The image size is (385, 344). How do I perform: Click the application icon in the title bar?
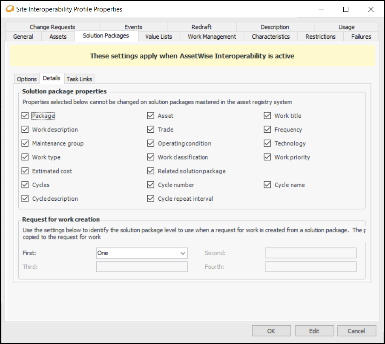coord(10,9)
